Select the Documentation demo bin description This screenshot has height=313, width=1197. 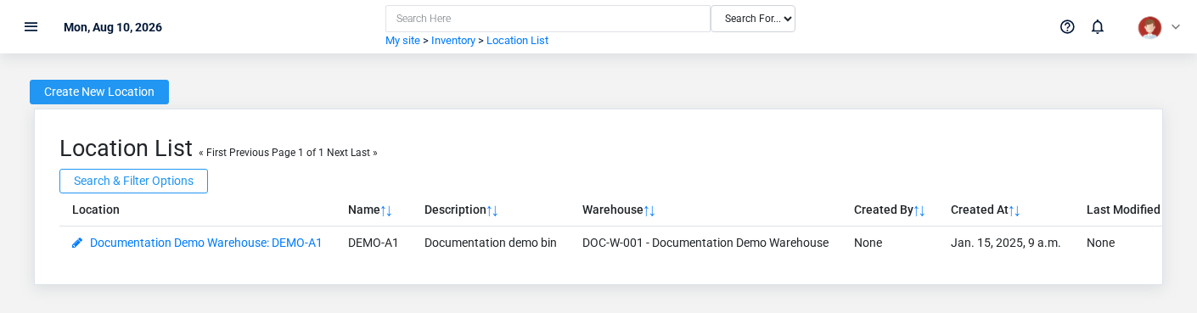(491, 243)
